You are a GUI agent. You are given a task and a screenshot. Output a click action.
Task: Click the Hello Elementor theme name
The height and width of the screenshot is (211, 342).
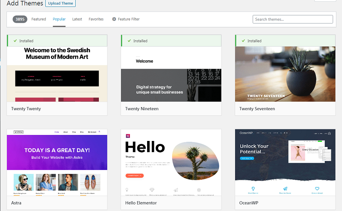click(141, 203)
